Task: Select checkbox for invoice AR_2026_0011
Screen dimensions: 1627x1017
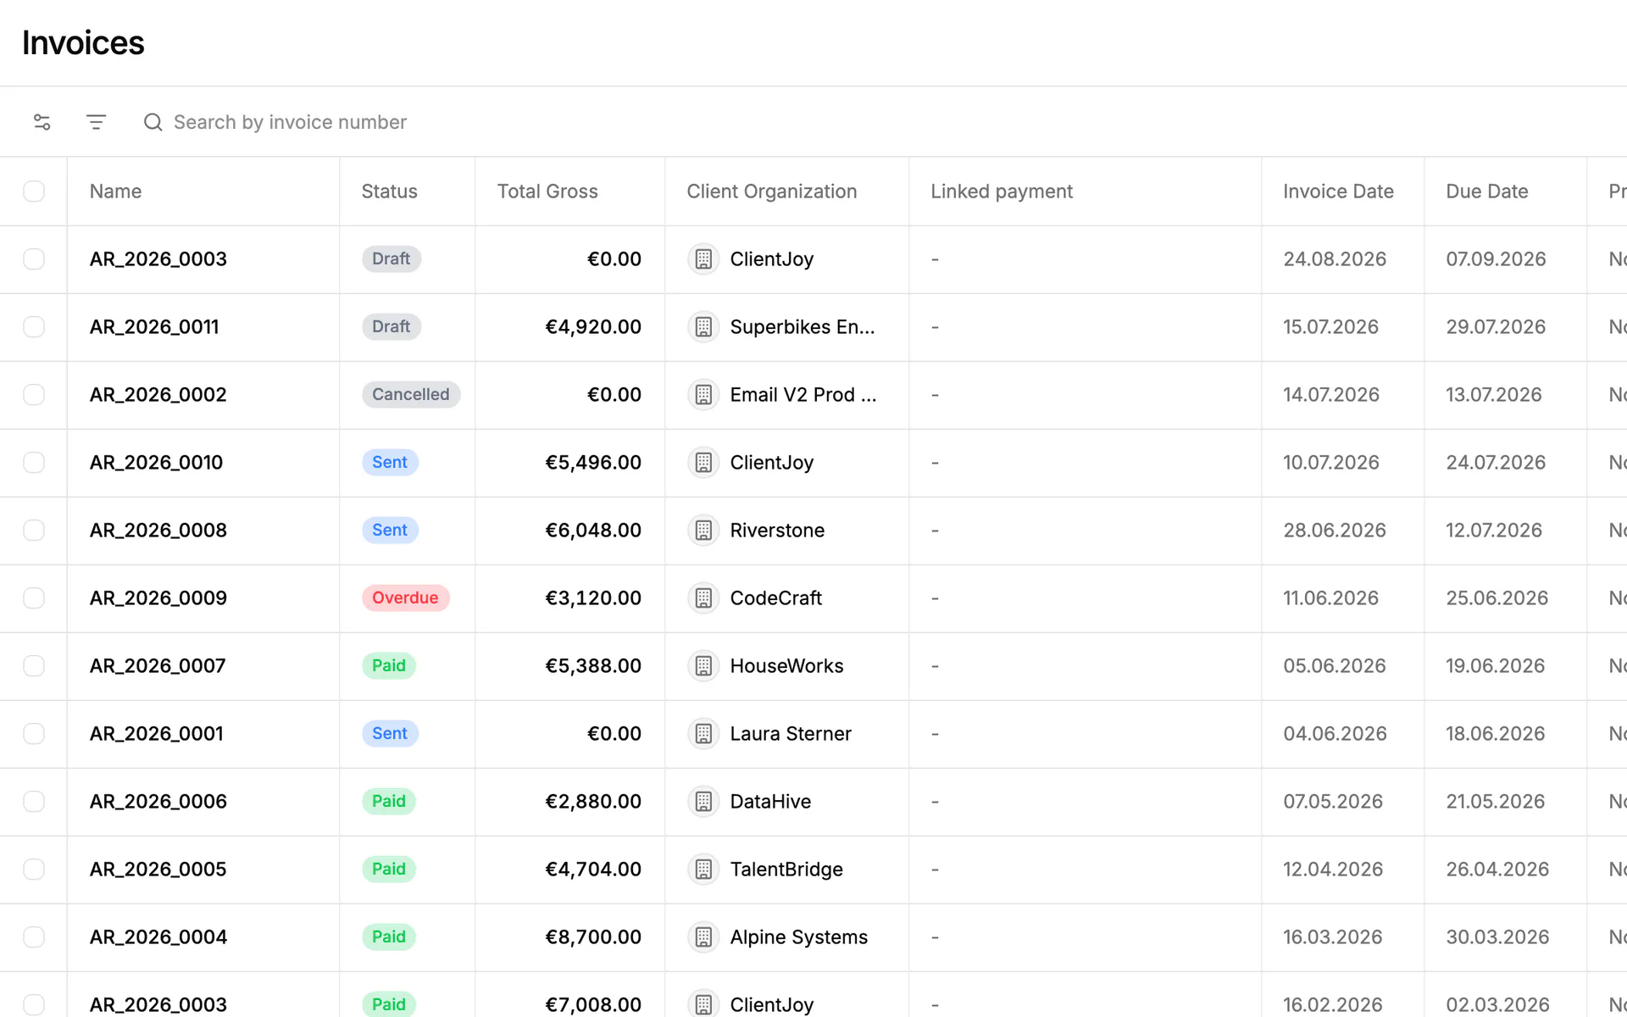Action: (x=34, y=327)
